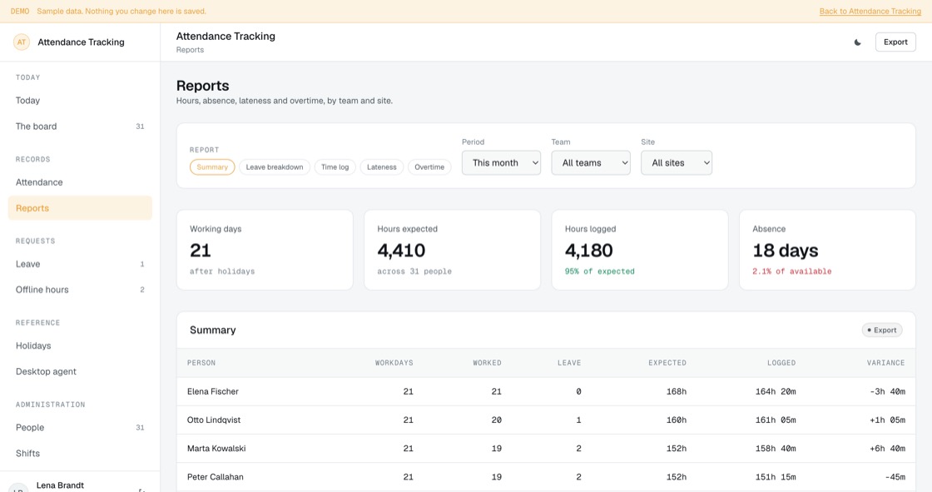Viewport: 932px width, 492px height.
Task: Click the Absence 18 days card
Action: pos(827,250)
